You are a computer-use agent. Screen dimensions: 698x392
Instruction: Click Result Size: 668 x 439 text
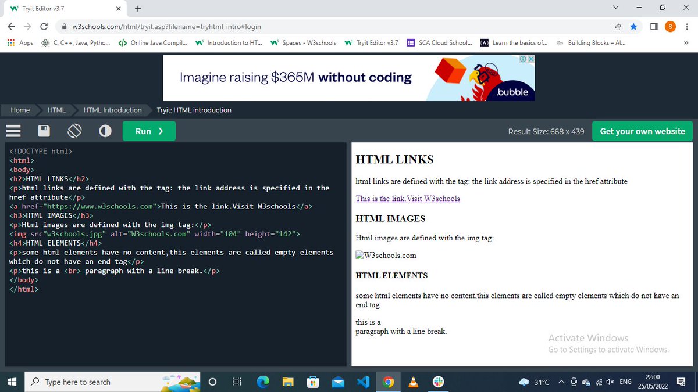[546, 131]
